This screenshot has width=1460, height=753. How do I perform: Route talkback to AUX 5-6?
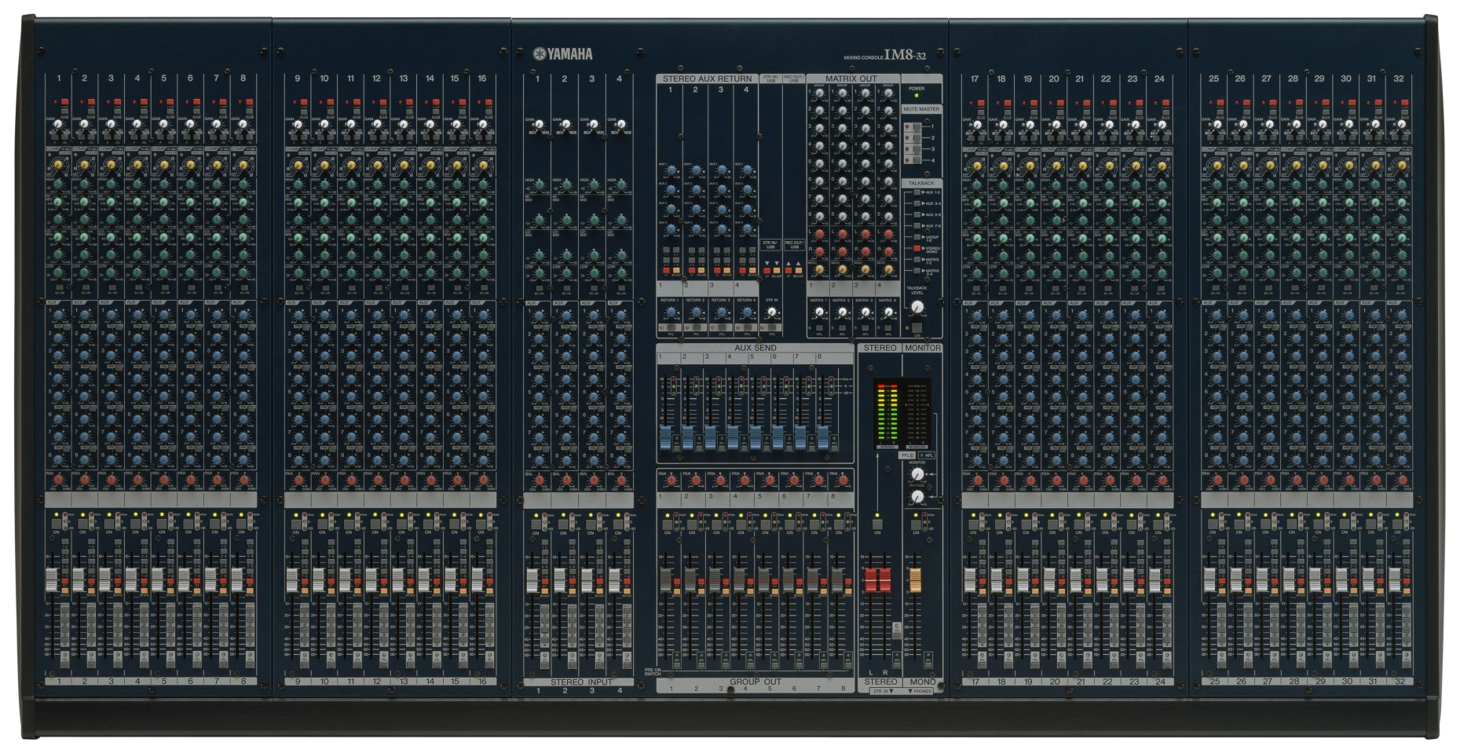917,214
